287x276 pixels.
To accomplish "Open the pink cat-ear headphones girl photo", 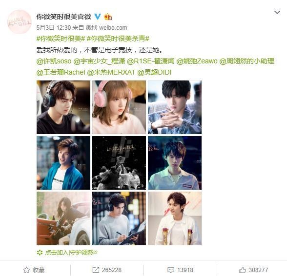I will pyautogui.click(x=119, y=107).
